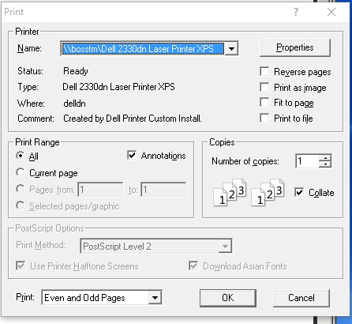Click the comment 'Created by Dell Printer Custom Install.'
Image resolution: width=352 pixels, height=324 pixels.
(133, 119)
